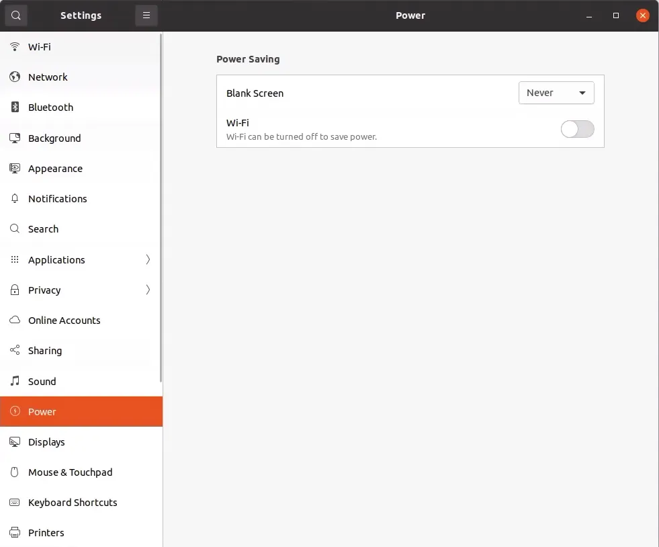Open the Wi-Fi settings panel

(x=80, y=46)
